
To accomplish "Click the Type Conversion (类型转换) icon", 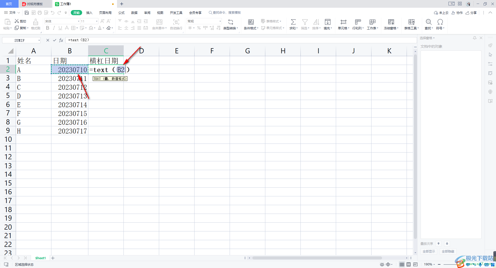I will click(x=231, y=22).
